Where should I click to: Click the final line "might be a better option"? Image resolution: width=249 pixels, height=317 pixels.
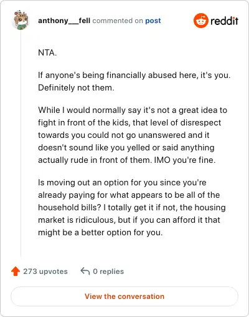pos(100,232)
